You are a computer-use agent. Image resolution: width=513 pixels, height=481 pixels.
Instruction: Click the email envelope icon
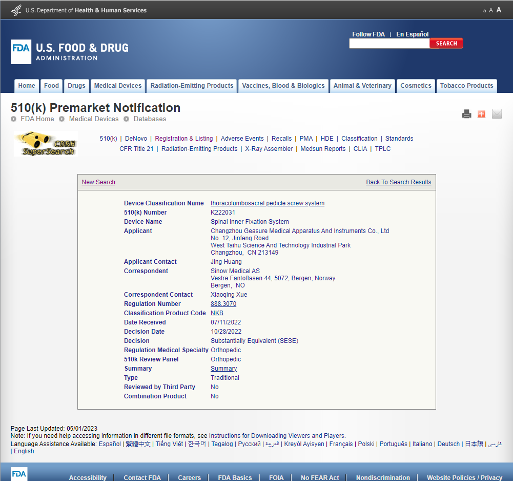pyautogui.click(x=497, y=114)
